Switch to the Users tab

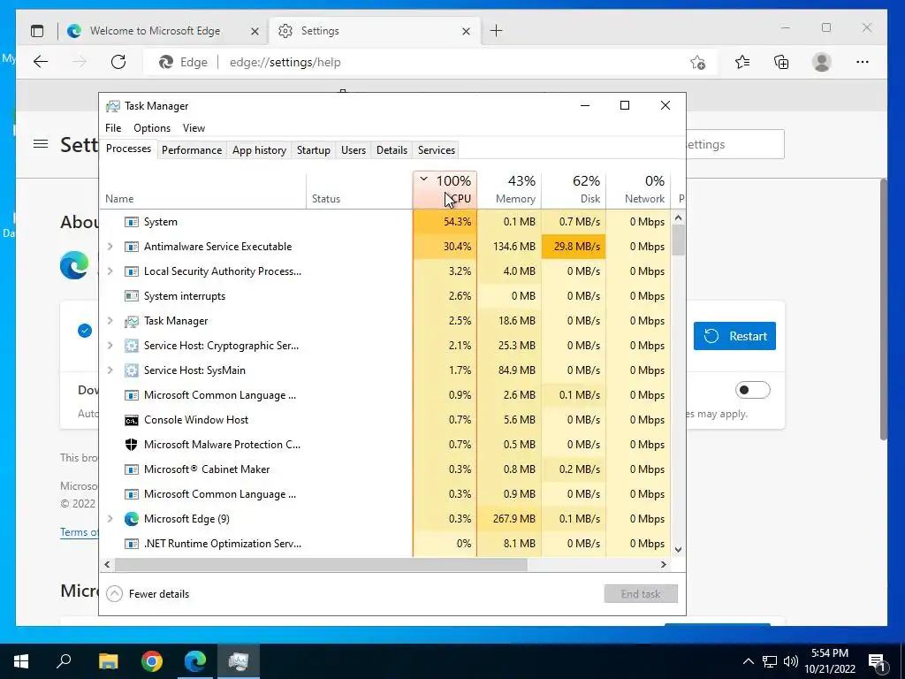coord(354,150)
